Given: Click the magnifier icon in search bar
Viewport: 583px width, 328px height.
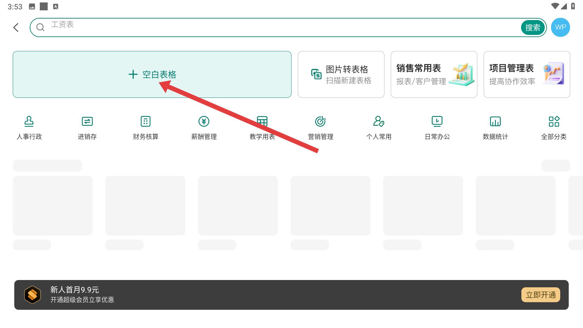Looking at the screenshot, I should [40, 28].
